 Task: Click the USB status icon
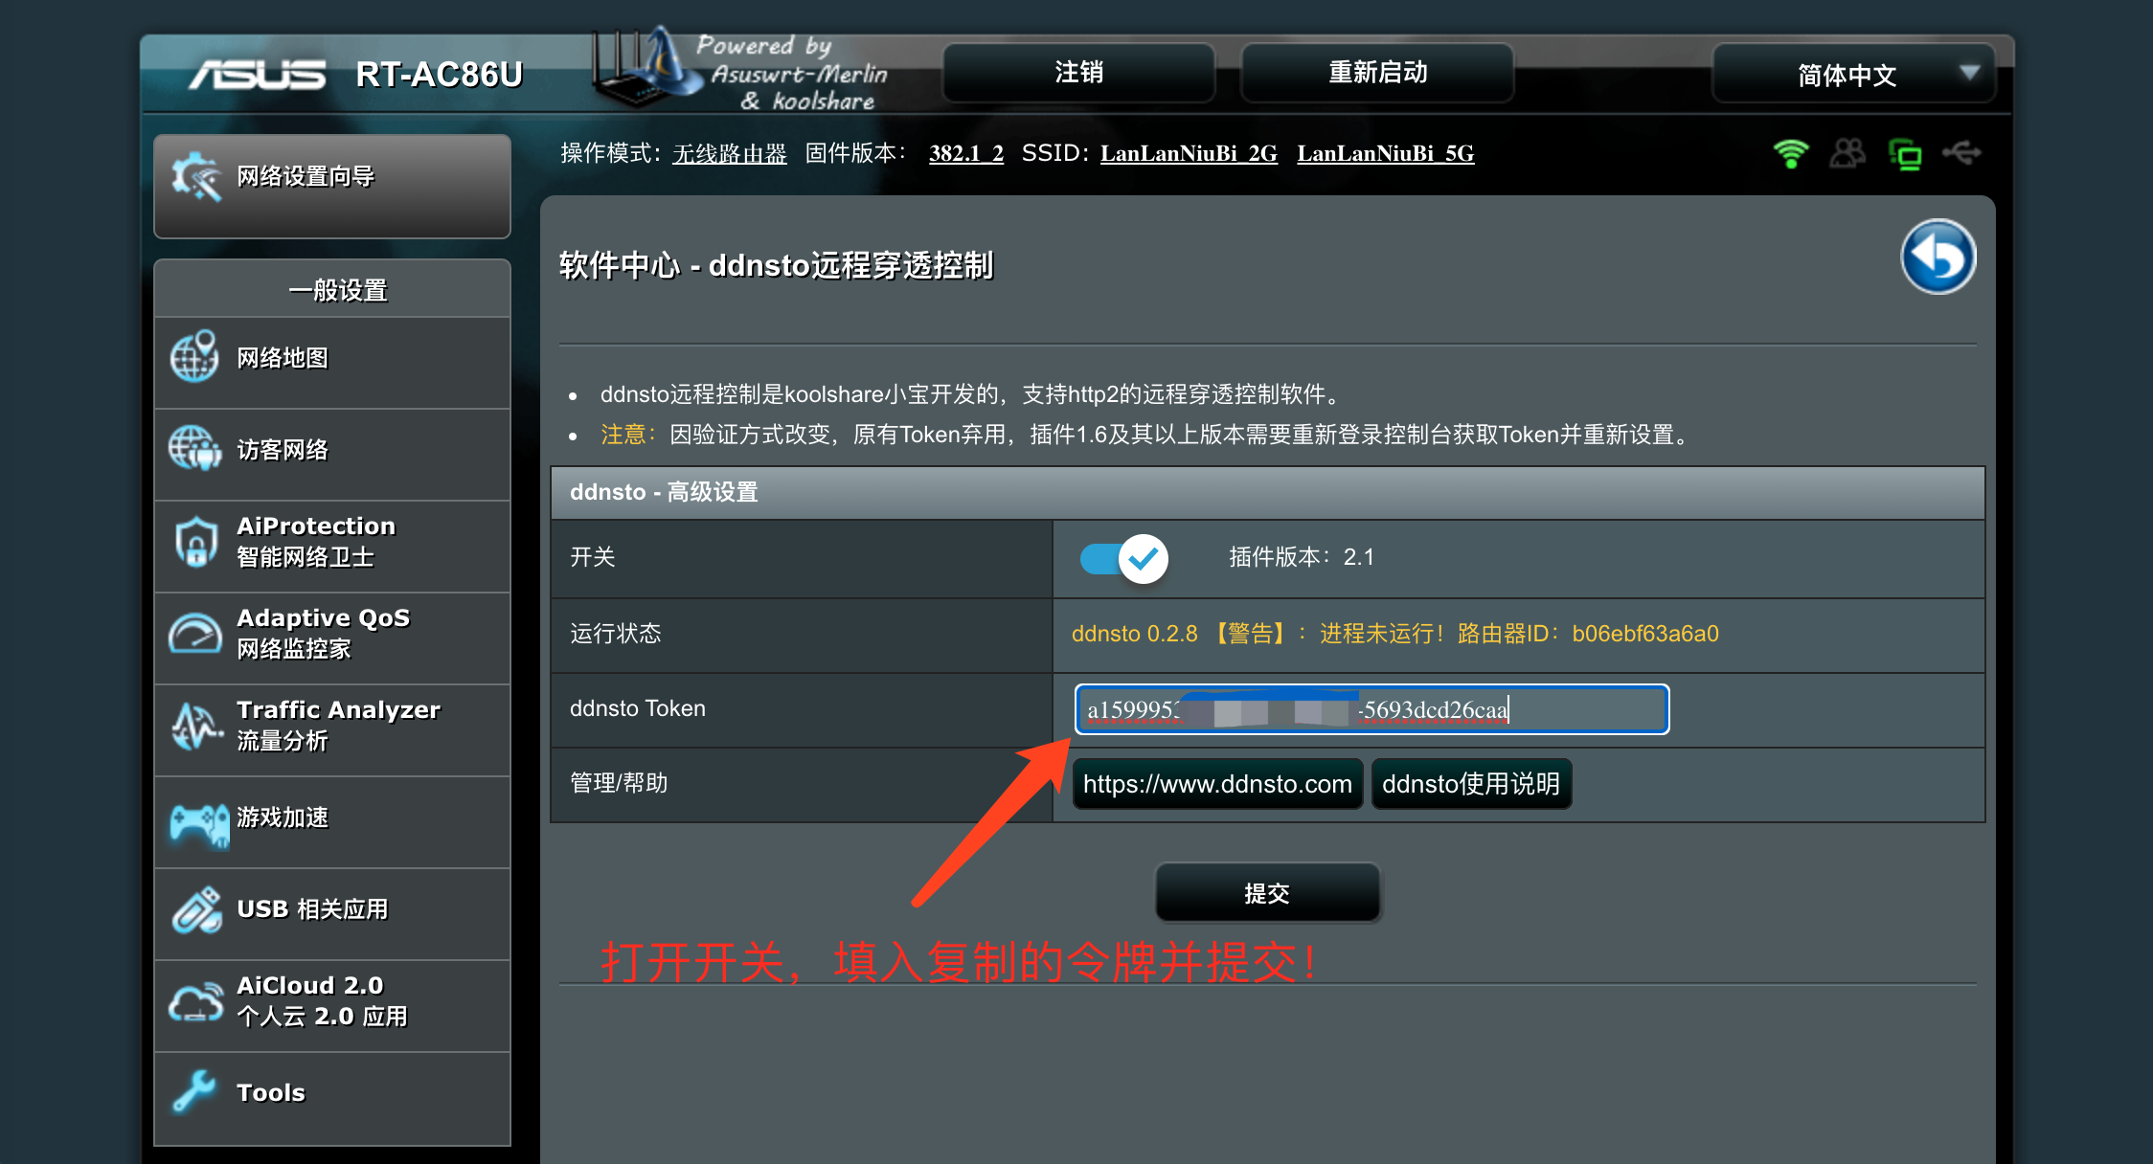(x=1961, y=152)
